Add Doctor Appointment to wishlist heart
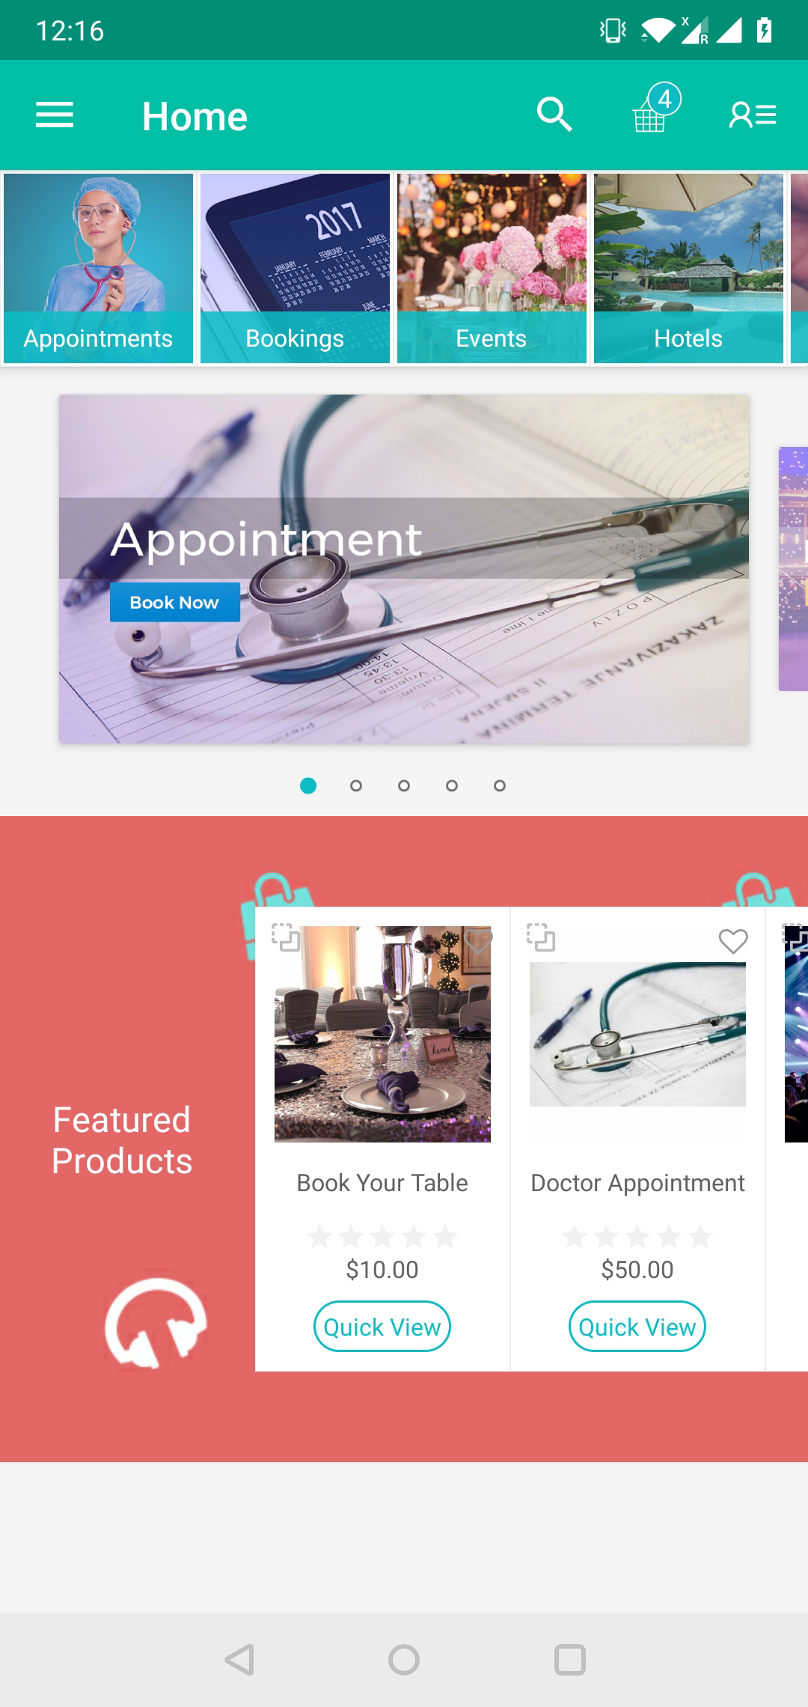This screenshot has height=1707, width=808. click(x=733, y=940)
